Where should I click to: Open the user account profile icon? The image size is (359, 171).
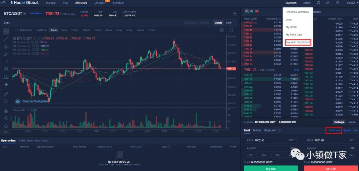(318, 3)
